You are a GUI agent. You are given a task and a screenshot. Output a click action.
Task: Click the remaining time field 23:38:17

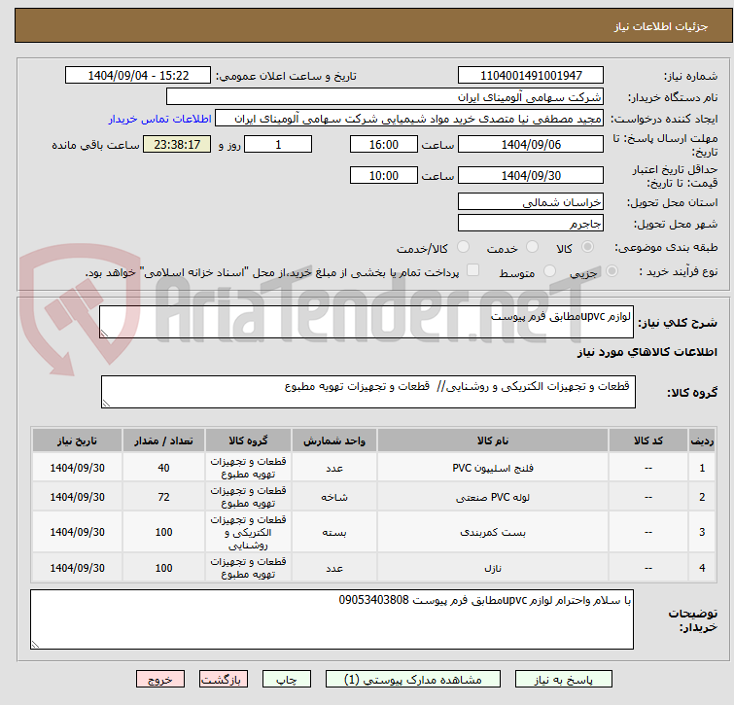(177, 144)
